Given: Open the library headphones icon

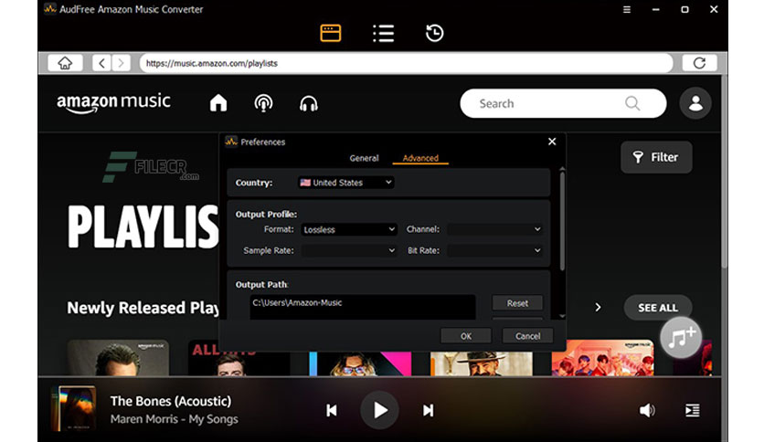Looking at the screenshot, I should (x=308, y=103).
